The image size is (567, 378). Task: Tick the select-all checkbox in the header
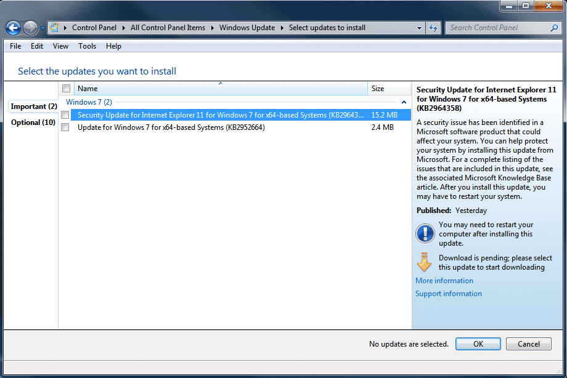66,89
